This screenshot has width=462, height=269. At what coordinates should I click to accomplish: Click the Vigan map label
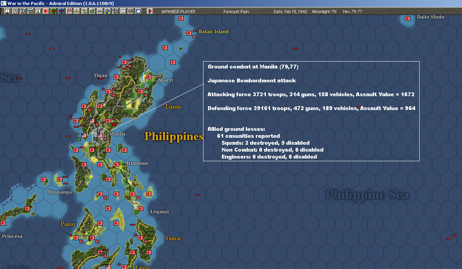(101, 75)
